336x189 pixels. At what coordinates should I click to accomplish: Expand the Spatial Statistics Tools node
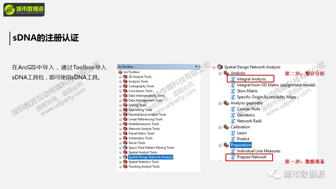[120, 162]
